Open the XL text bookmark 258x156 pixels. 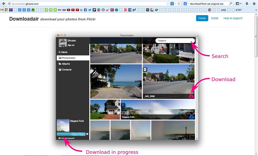click(x=81, y=10)
